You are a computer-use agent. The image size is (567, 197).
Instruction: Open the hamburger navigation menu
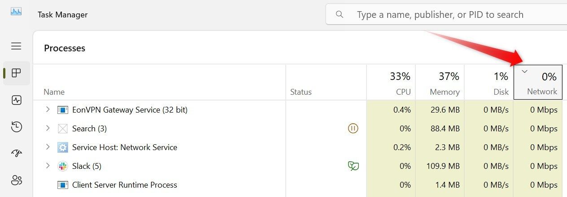coord(16,46)
